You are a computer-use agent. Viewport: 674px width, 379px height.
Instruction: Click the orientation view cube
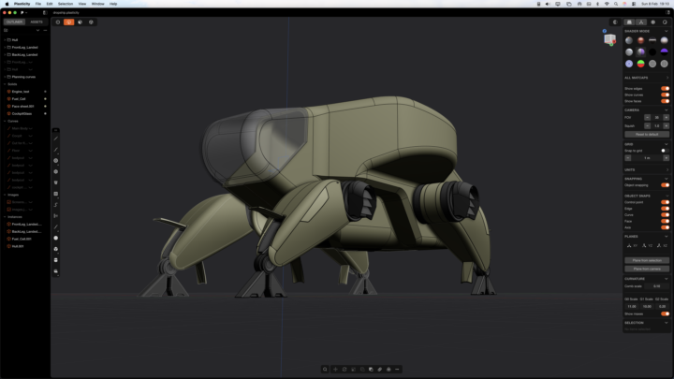coord(609,39)
